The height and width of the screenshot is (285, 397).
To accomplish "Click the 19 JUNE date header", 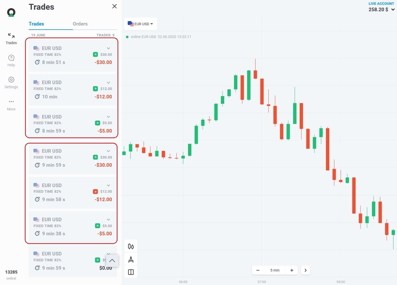I will [38, 35].
